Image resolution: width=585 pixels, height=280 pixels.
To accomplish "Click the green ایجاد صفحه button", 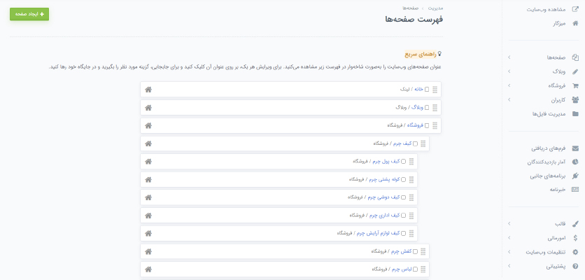I will tap(29, 14).
